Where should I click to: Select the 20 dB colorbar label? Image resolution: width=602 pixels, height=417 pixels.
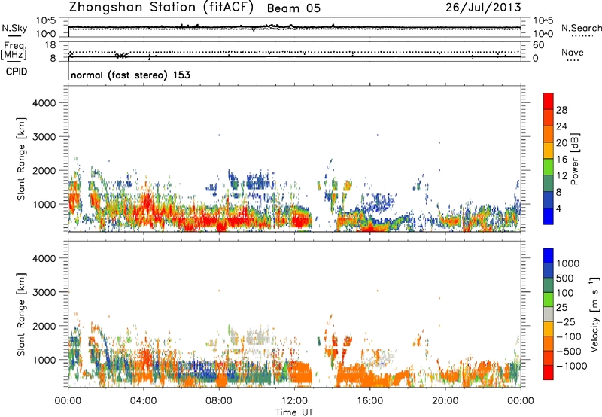[561, 143]
